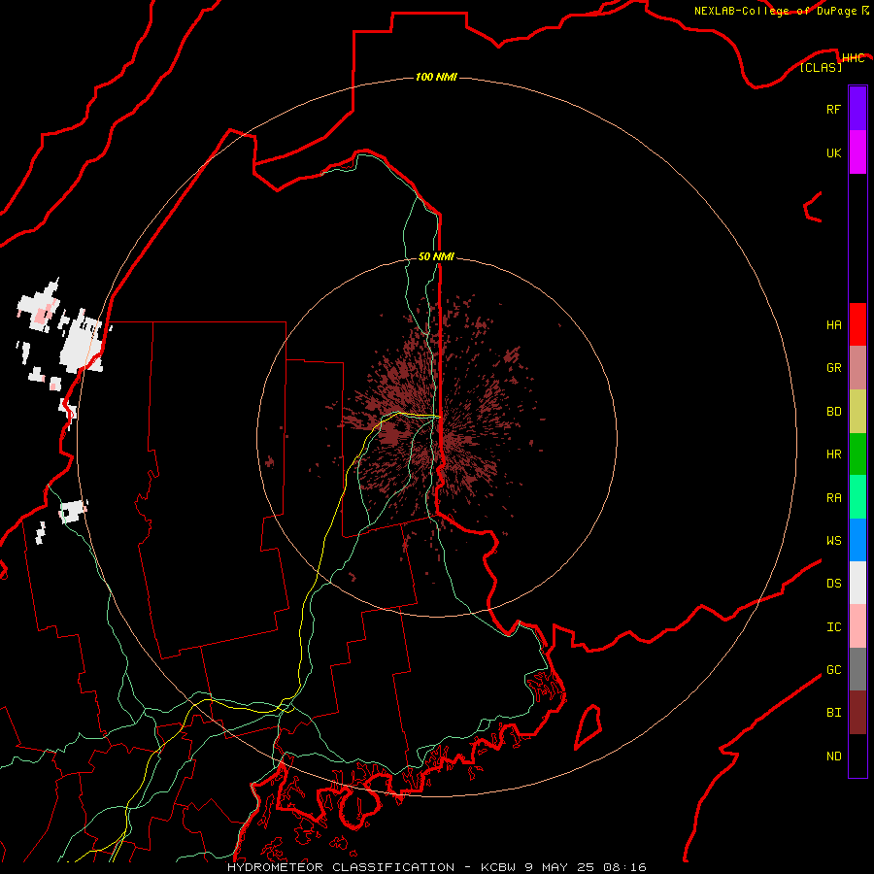Click the "[CLAS]" units label
Screen dimensions: 874x874
821,67
